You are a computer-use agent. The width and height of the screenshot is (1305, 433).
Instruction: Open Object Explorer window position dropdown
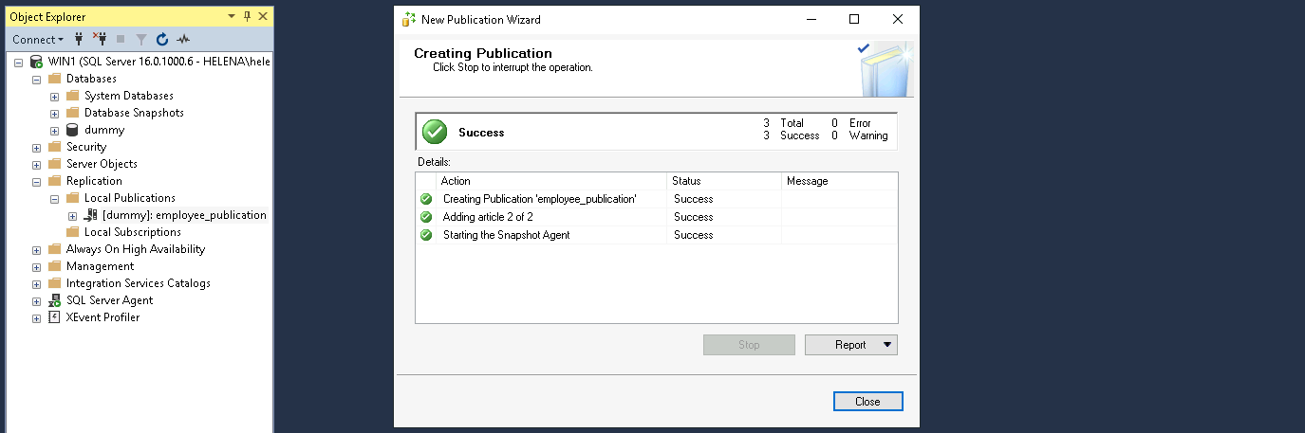click(x=233, y=17)
